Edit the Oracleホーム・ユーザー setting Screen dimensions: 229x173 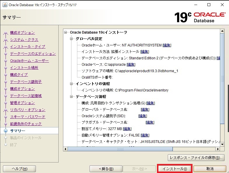167,45
